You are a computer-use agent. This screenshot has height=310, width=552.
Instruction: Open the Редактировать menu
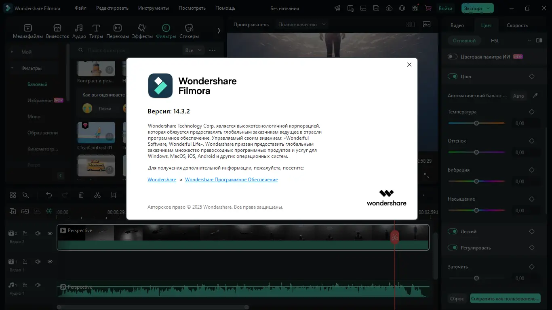113,8
